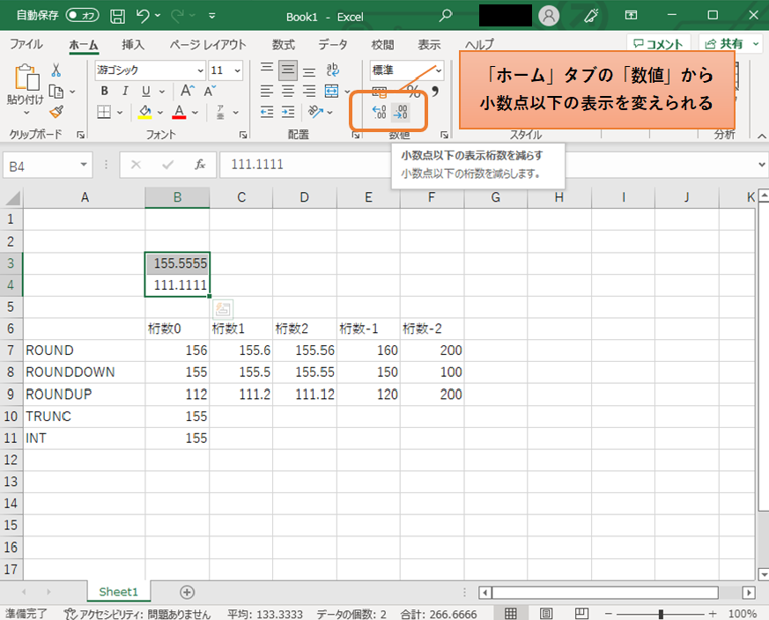
Task: Open the ファイル tab
Action: click(26, 44)
